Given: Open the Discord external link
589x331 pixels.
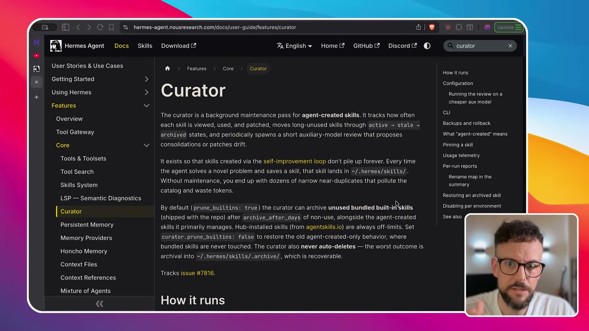Looking at the screenshot, I should 403,46.
